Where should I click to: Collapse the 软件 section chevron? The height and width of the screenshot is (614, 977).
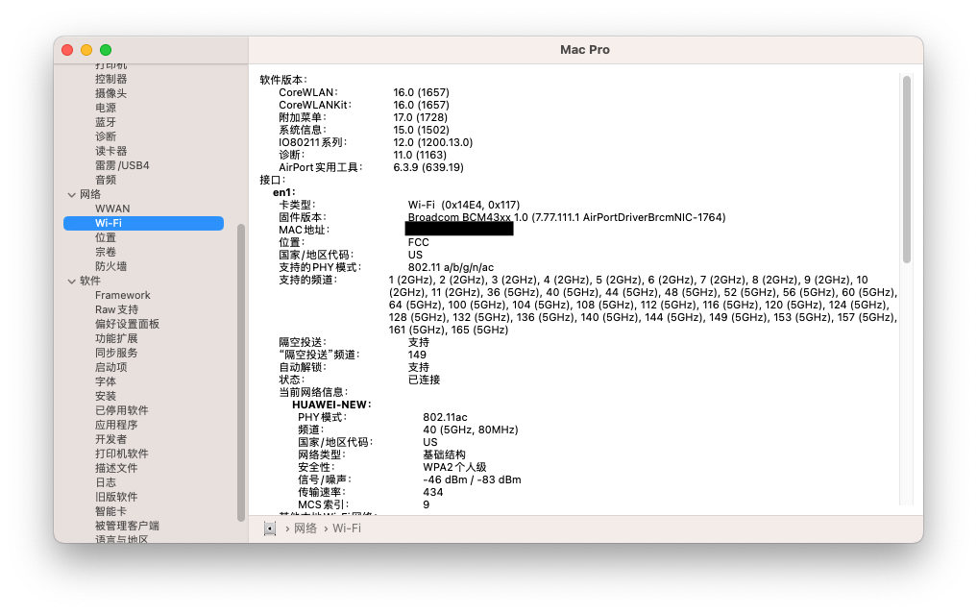coord(72,282)
